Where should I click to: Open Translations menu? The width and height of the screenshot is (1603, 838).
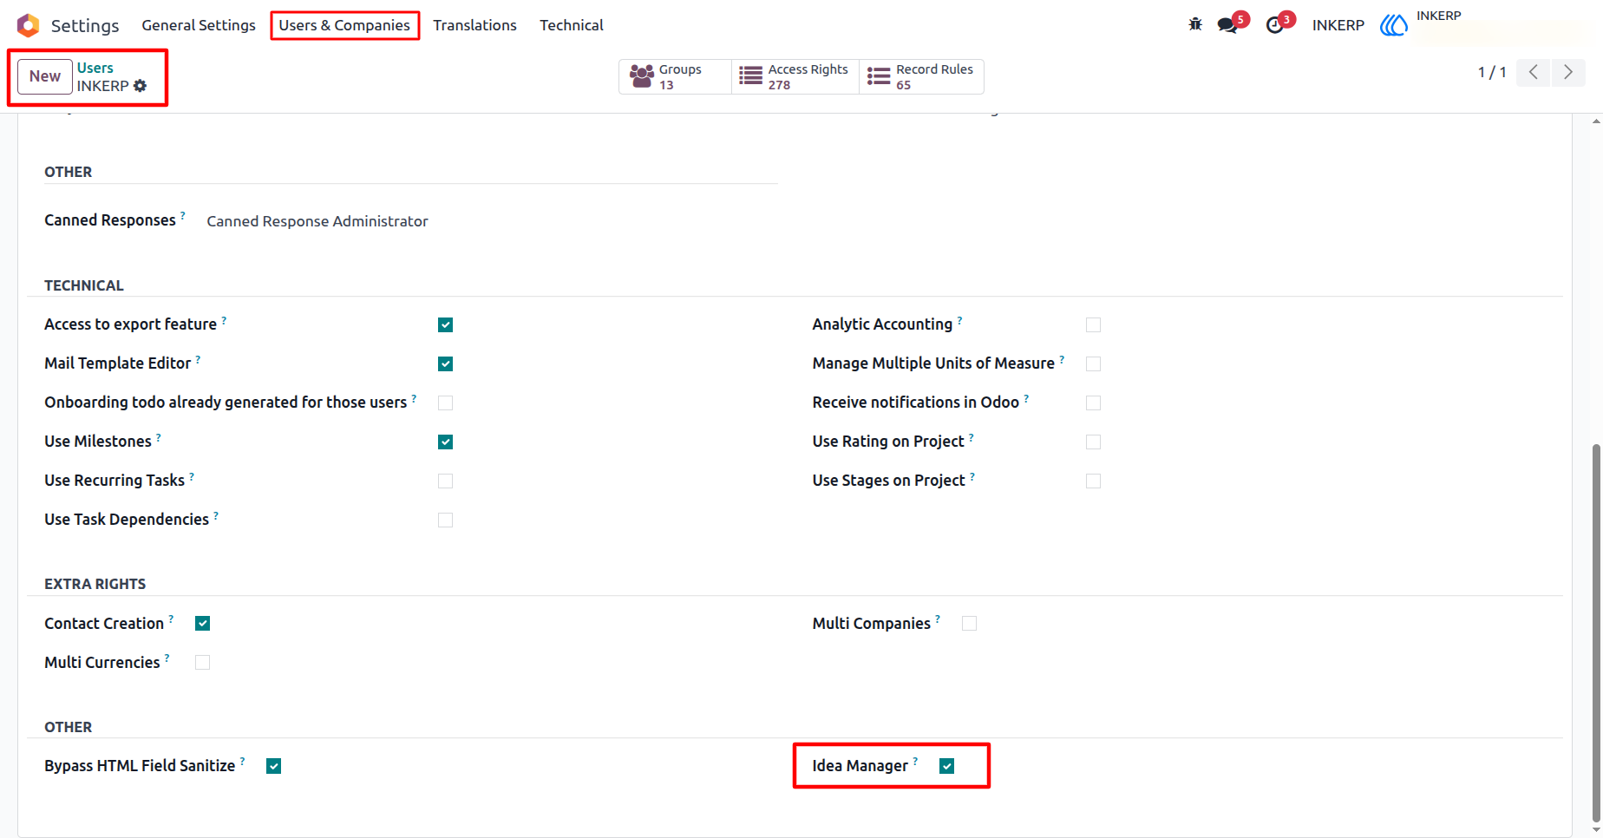[x=474, y=25]
